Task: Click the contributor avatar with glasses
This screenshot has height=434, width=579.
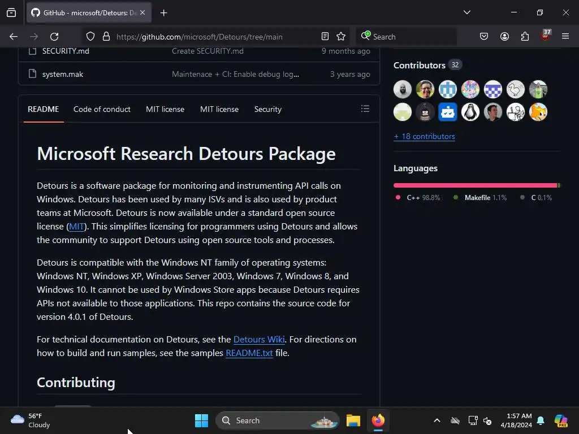Action: (425, 89)
